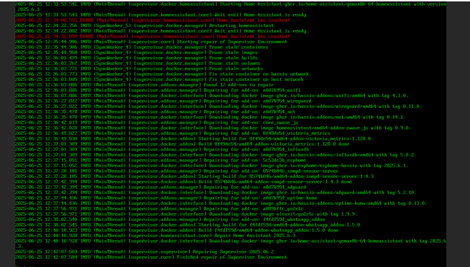This screenshot has width=470, height=267.
Task: Click 'Starting build' line for victoria_metrics:1.120.0
Action: pyautogui.click(x=193, y=139)
